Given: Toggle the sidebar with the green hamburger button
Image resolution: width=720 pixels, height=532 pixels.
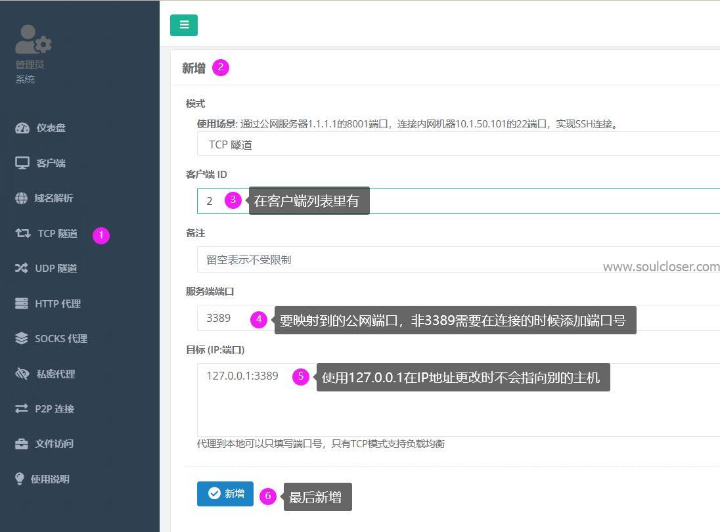Looking at the screenshot, I should coord(183,25).
